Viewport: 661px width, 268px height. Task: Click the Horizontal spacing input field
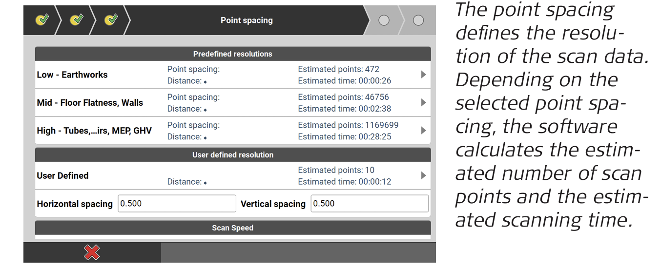[x=177, y=204]
